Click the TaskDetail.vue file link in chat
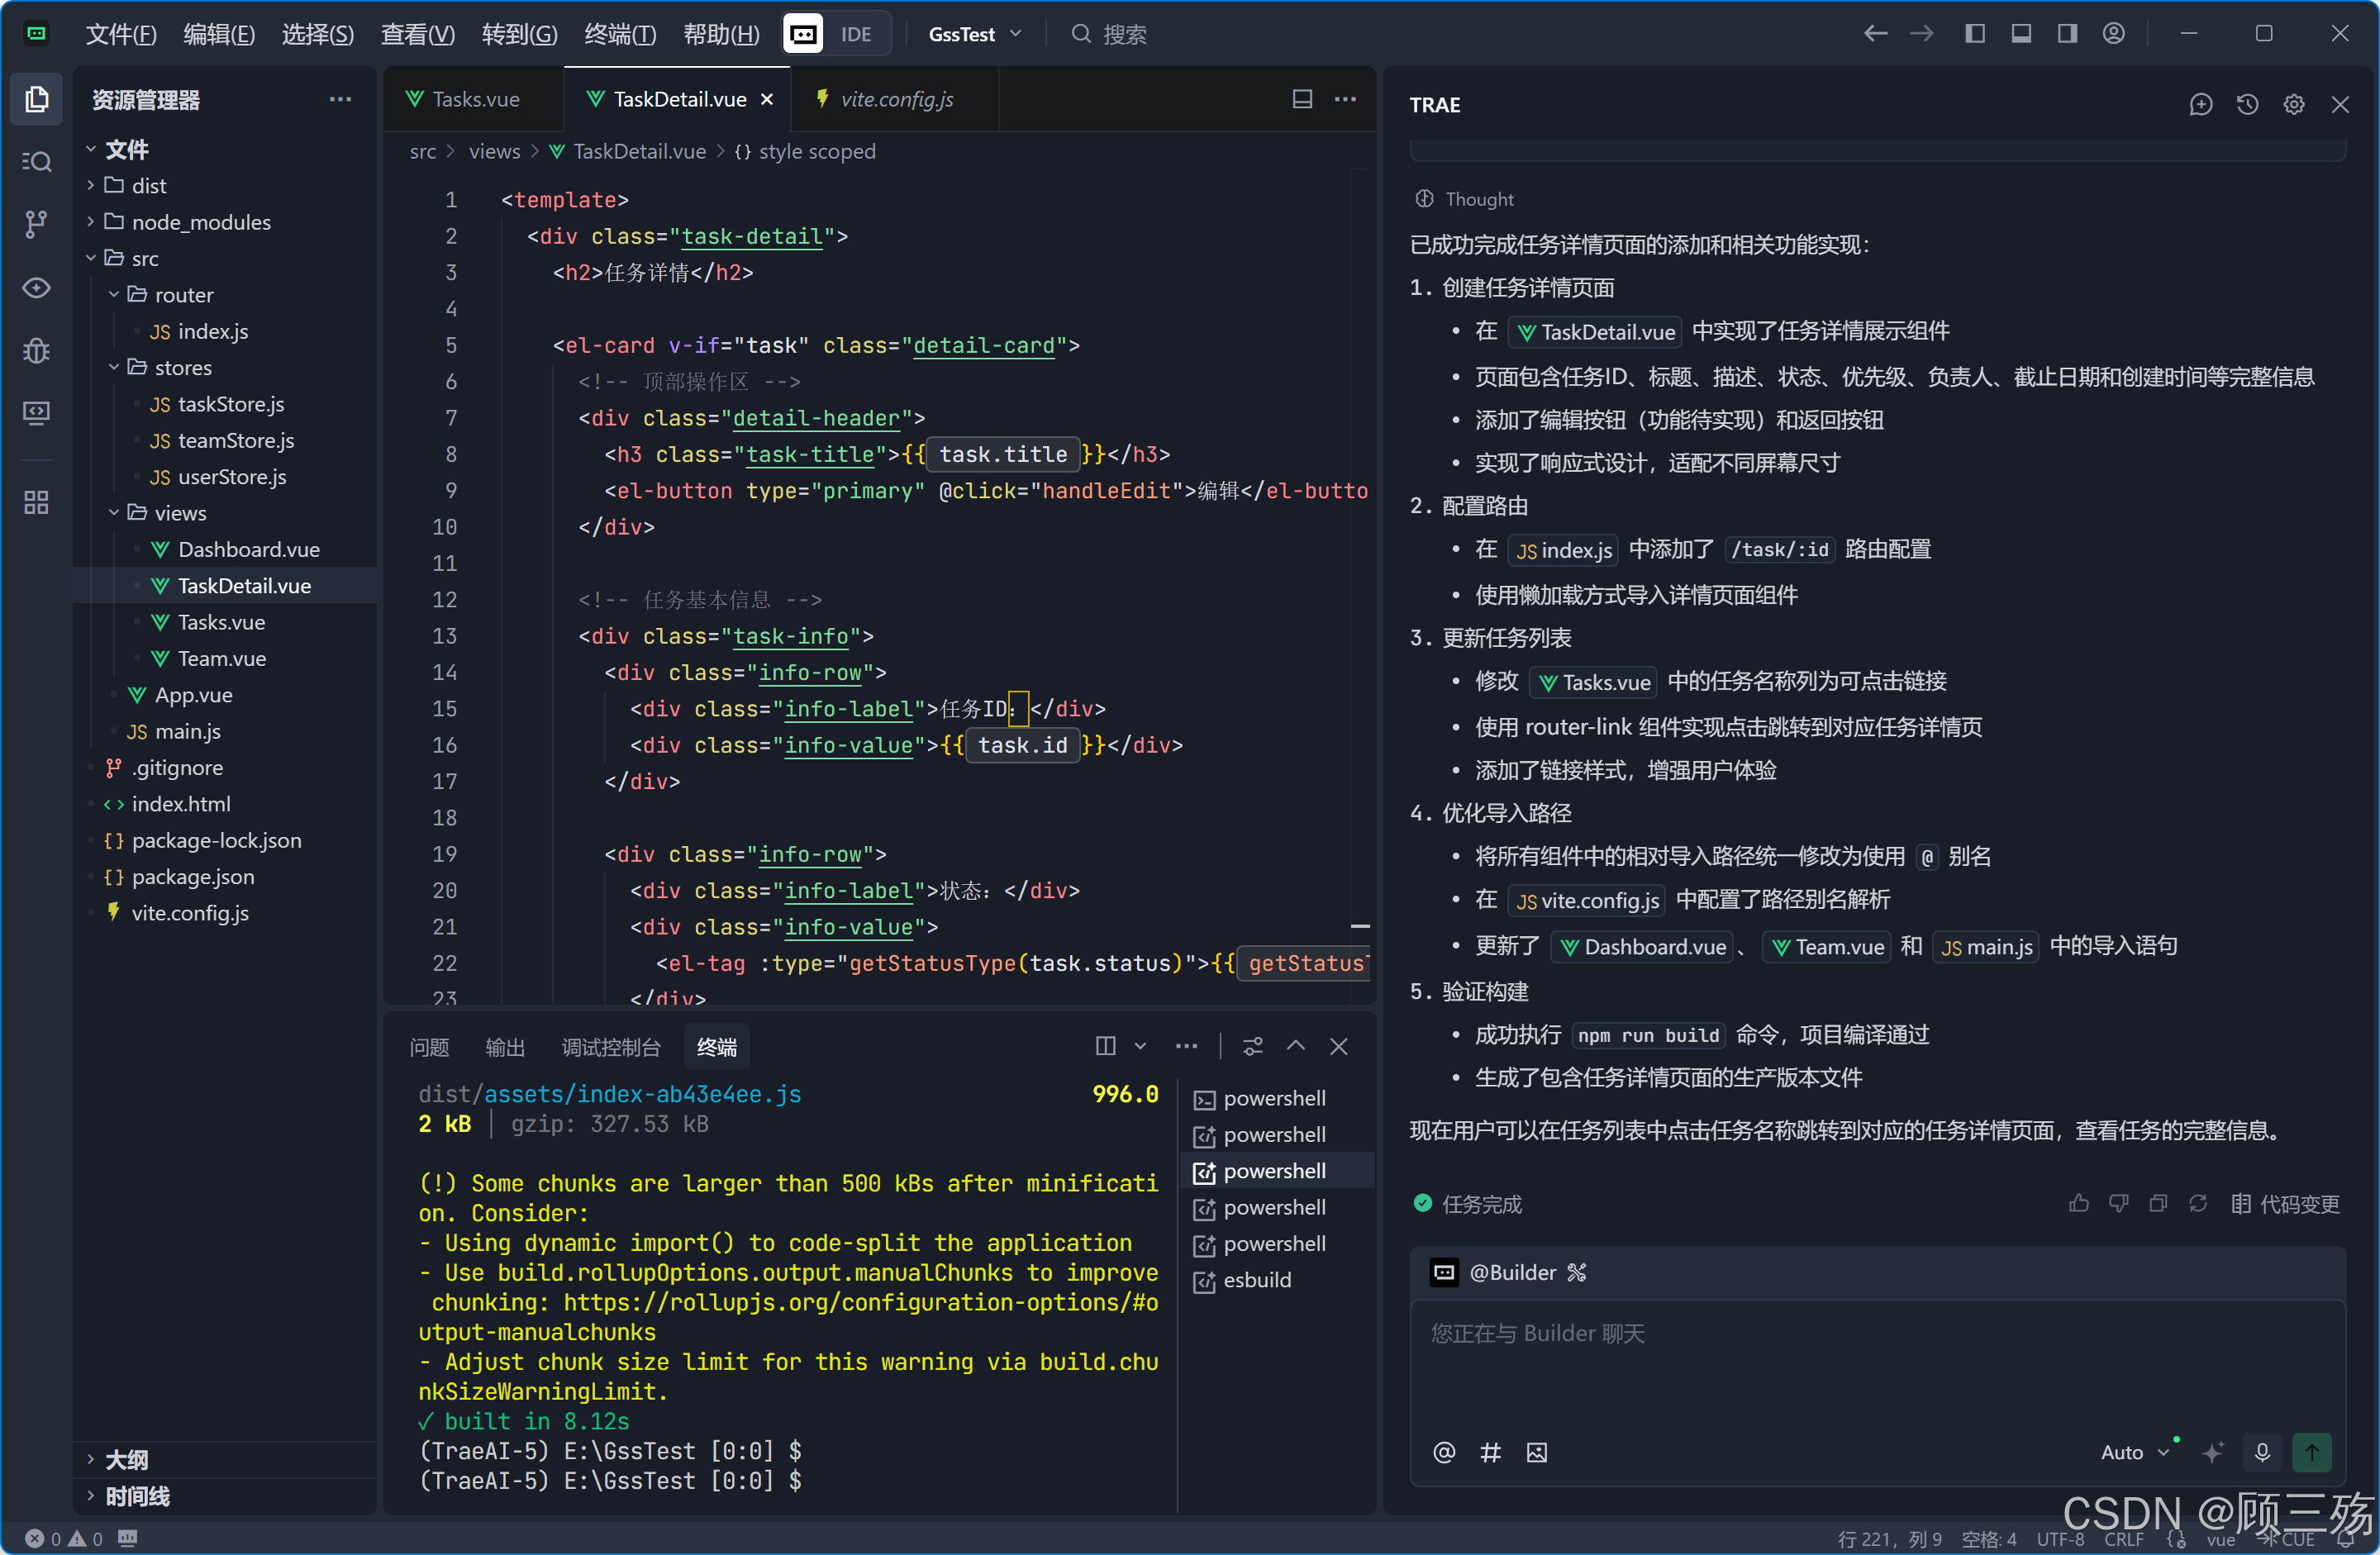 1596,332
